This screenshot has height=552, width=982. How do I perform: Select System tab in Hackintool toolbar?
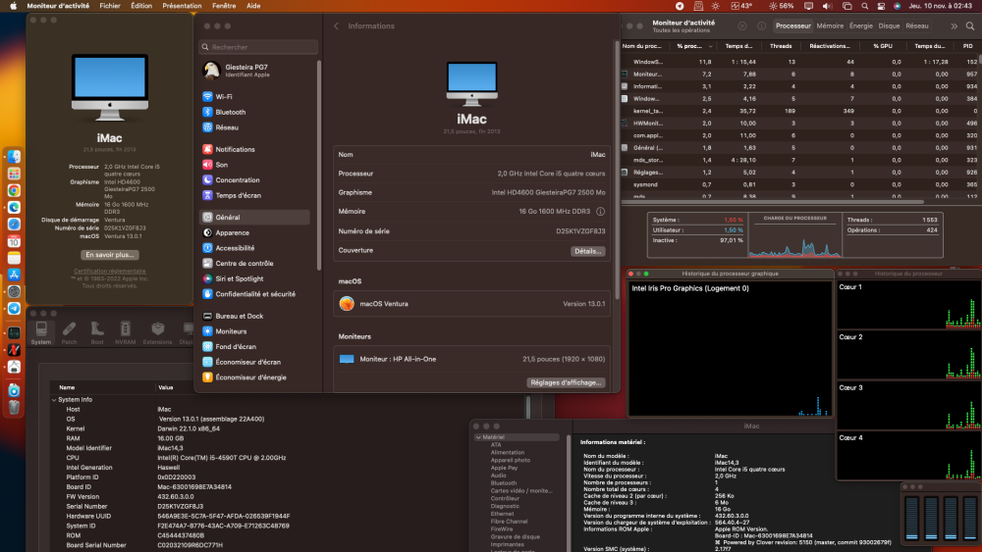41,332
